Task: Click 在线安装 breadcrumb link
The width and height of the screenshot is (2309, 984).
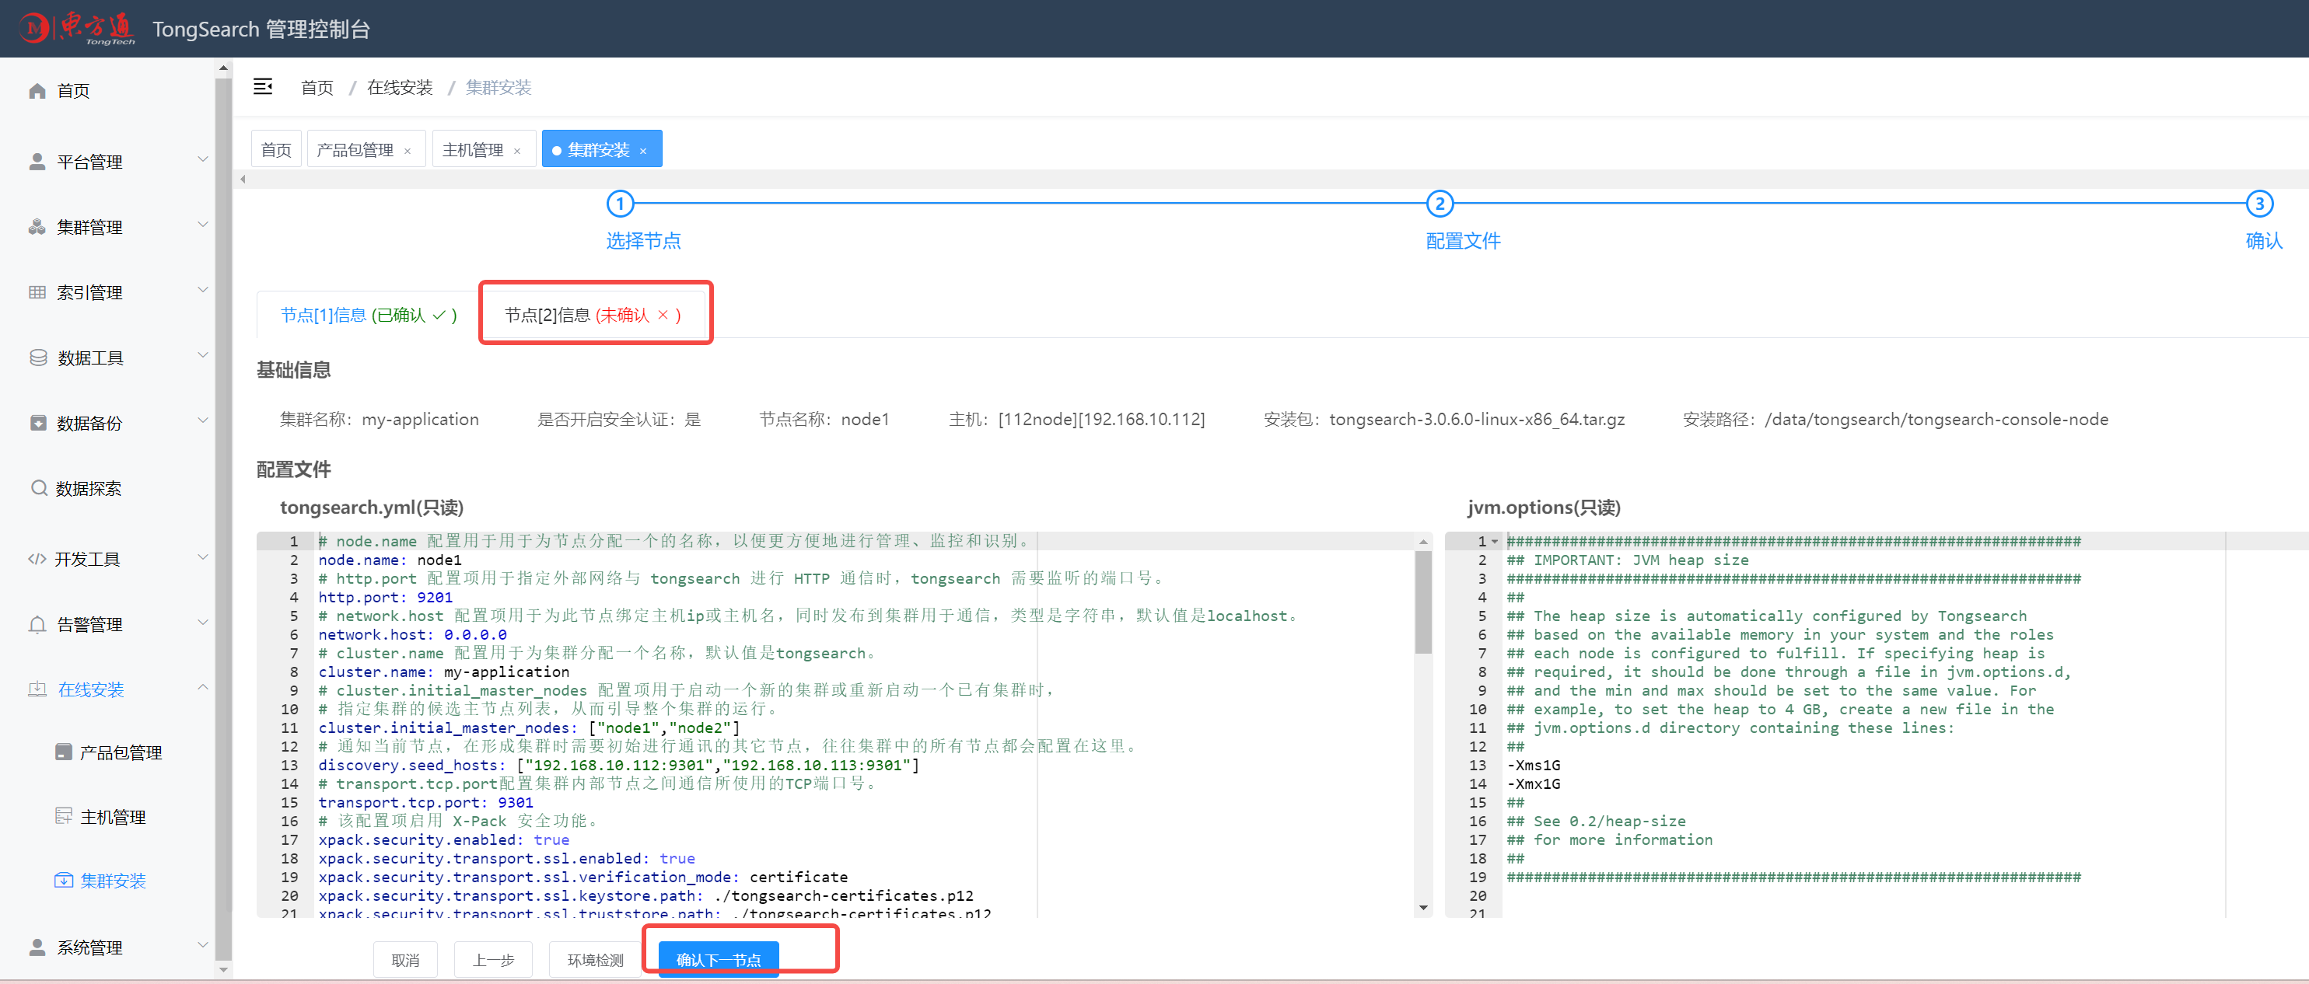Action: coord(400,87)
